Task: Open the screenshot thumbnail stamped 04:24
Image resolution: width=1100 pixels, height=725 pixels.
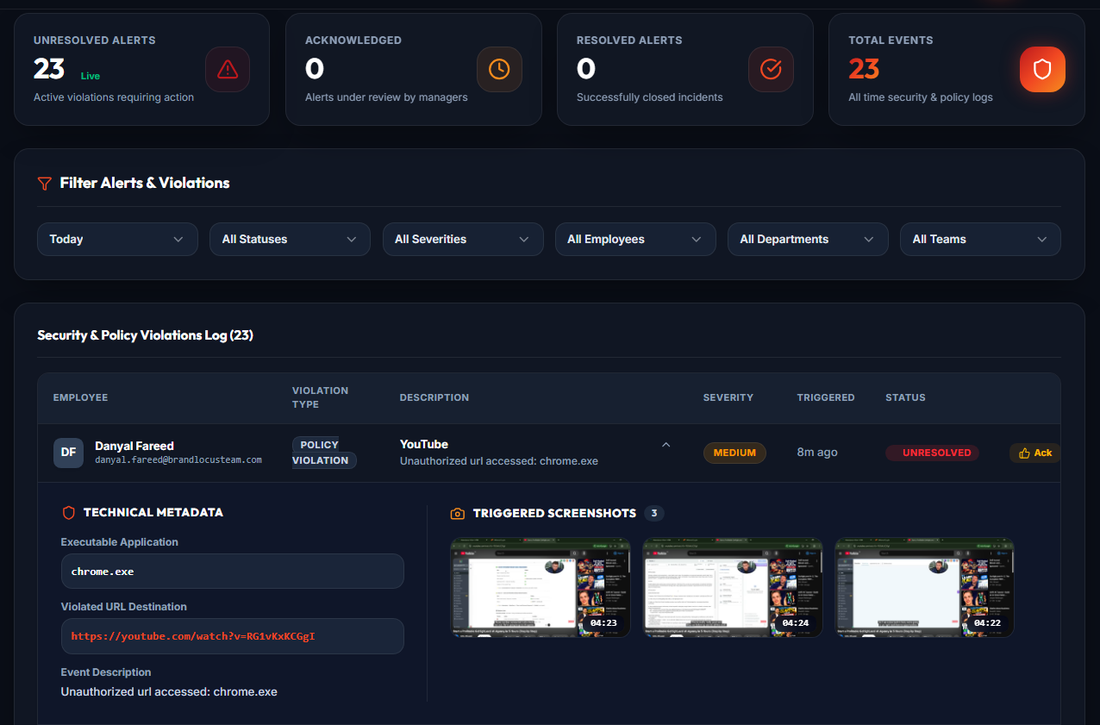Action: click(x=733, y=588)
